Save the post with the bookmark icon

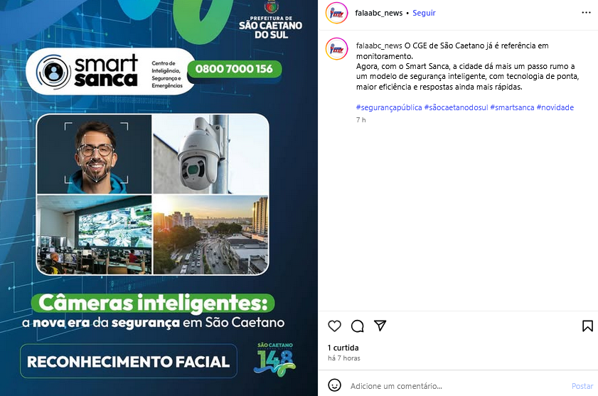(587, 326)
